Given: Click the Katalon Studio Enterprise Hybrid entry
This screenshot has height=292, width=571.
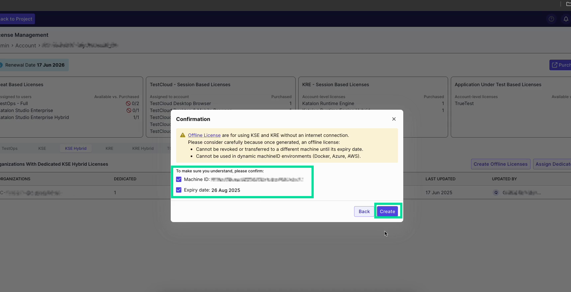Looking at the screenshot, I should pyautogui.click(x=35, y=117).
